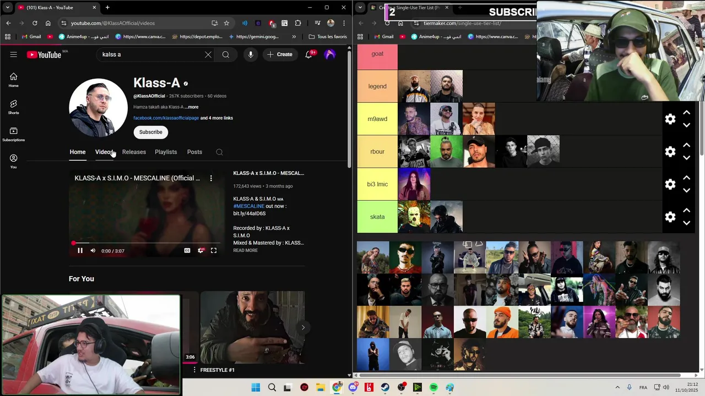
Task: Pause the MESCALINE video
Action: (80, 251)
